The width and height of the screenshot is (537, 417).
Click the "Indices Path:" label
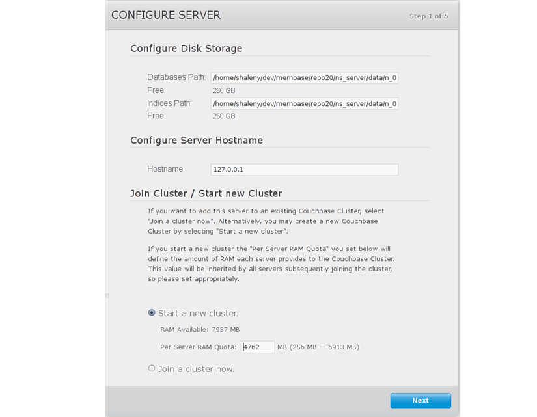[x=169, y=103]
